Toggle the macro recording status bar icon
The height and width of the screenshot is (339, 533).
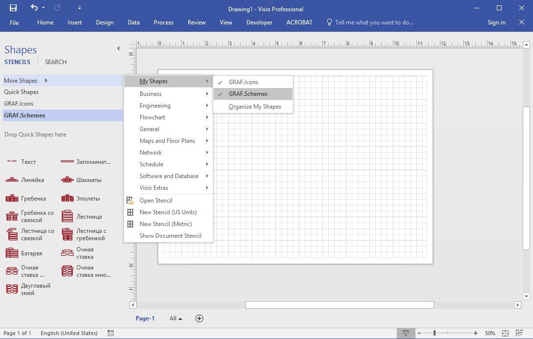pyautogui.click(x=110, y=333)
